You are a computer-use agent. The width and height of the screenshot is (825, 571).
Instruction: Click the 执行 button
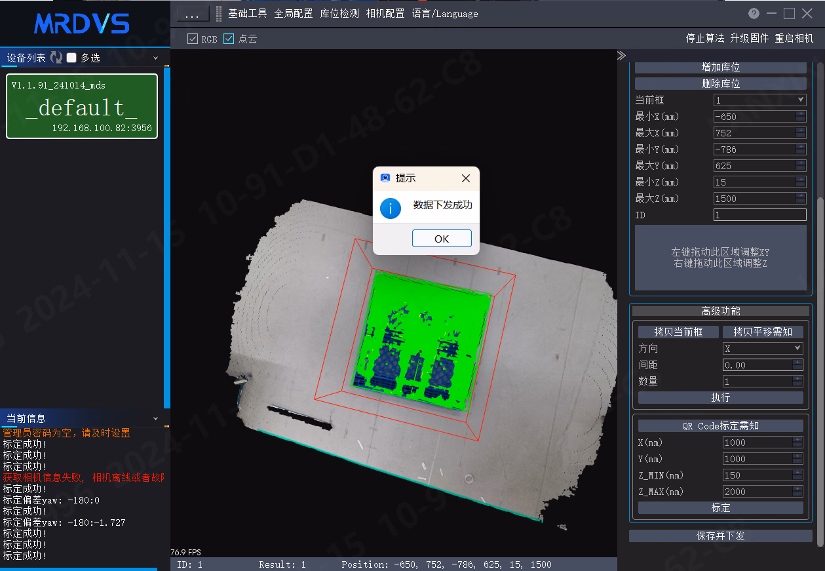721,397
